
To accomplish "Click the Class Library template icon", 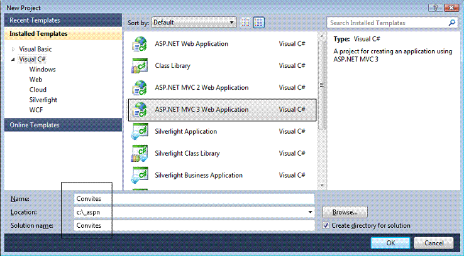I will (x=140, y=66).
